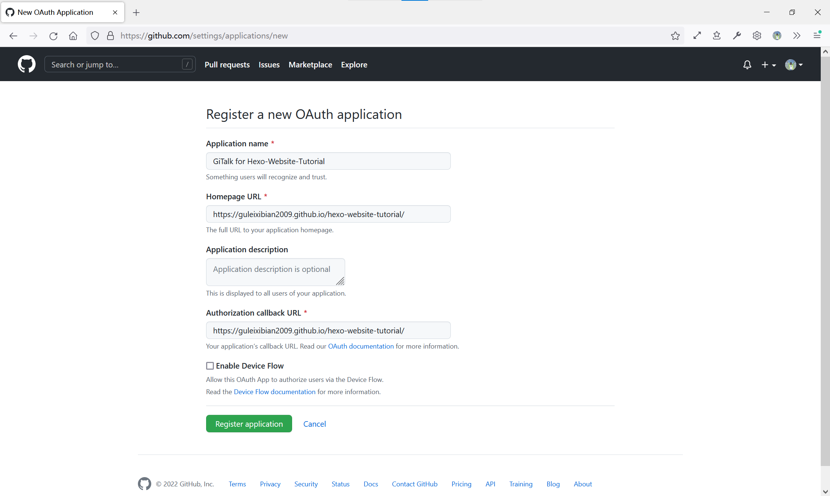The height and width of the screenshot is (496, 830).
Task: Open the OAuth documentation link
Action: point(361,346)
